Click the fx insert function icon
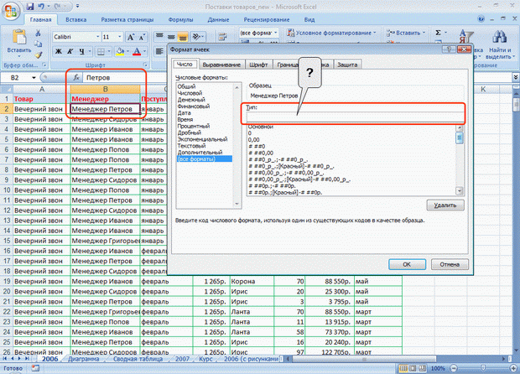 [x=76, y=78]
